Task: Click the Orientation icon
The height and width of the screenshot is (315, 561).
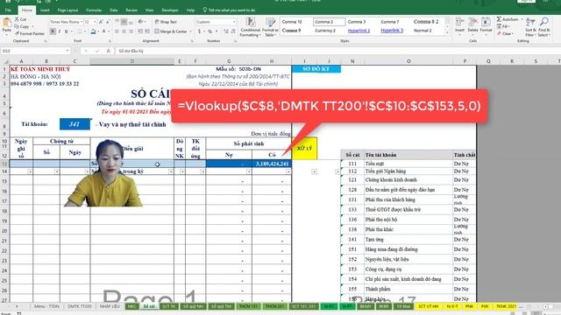Action: point(141,22)
